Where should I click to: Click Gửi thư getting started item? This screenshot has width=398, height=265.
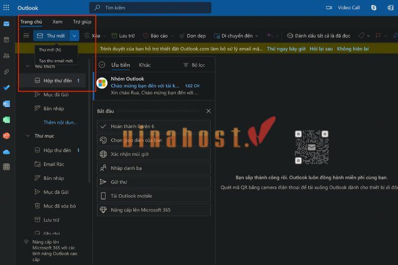(x=154, y=182)
